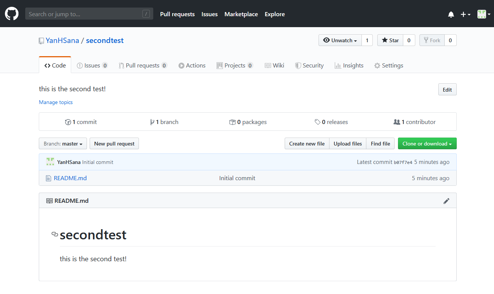The image size is (494, 294).
Task: Open Issues in top navigation
Action: click(x=209, y=14)
